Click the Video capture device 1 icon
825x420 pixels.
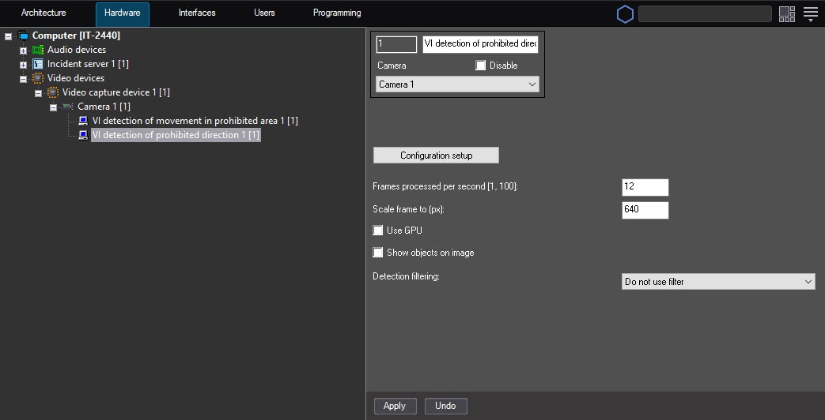[x=53, y=92]
